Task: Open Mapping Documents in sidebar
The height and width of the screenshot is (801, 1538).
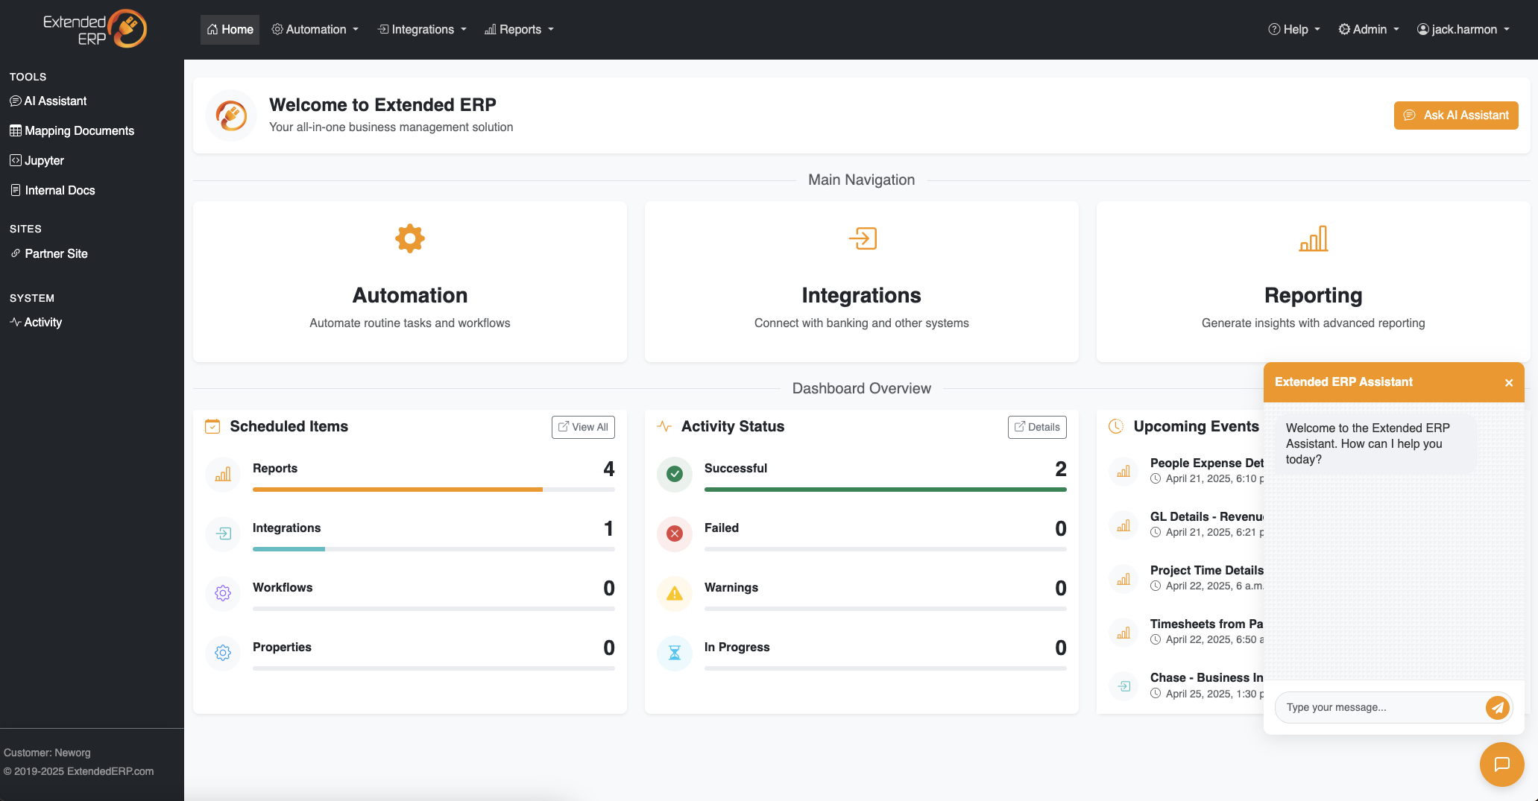Action: [x=72, y=130]
